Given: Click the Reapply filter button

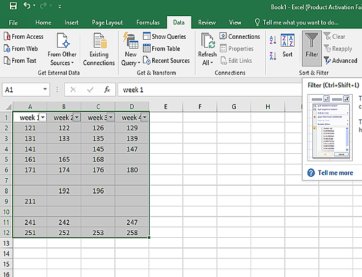Looking at the screenshot, I should click(338, 49).
